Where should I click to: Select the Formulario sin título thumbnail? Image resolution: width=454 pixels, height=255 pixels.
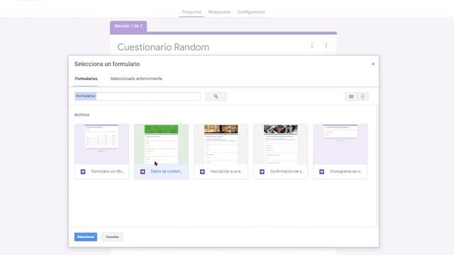click(101, 144)
